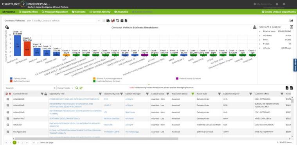Go to the Opportunities menu
Screen dimensions: 297x145
pos(28,12)
